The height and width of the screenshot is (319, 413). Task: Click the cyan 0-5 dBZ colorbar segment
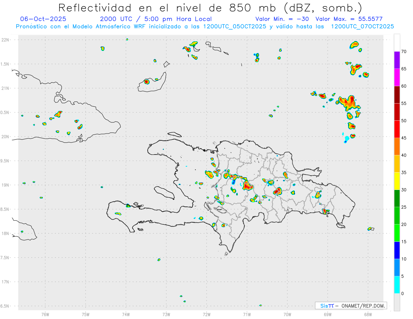point(397,285)
